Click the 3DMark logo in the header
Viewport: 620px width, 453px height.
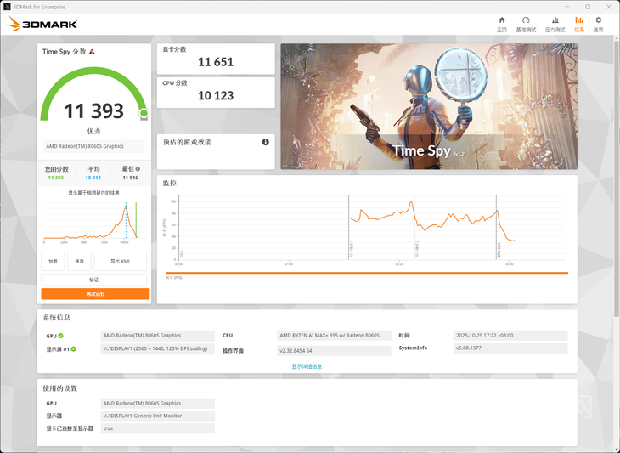42,25
